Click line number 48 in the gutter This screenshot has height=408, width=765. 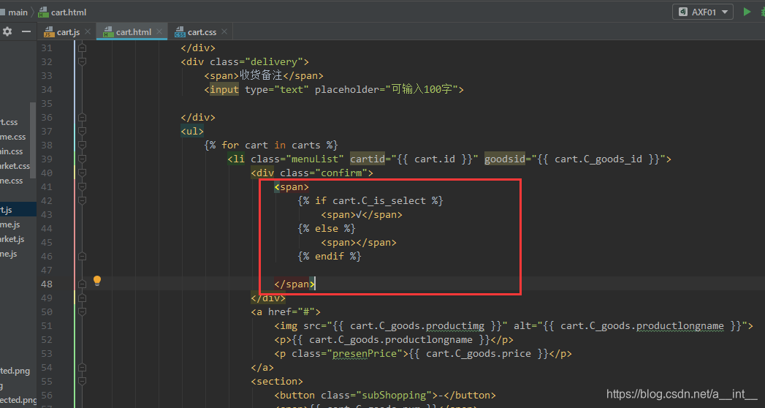(x=46, y=284)
